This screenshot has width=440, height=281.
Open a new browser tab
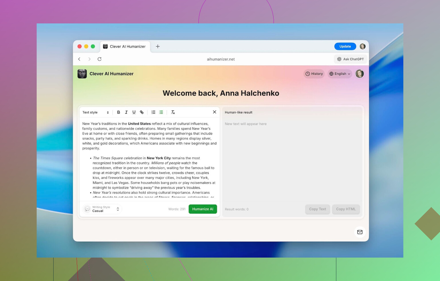pos(158,47)
